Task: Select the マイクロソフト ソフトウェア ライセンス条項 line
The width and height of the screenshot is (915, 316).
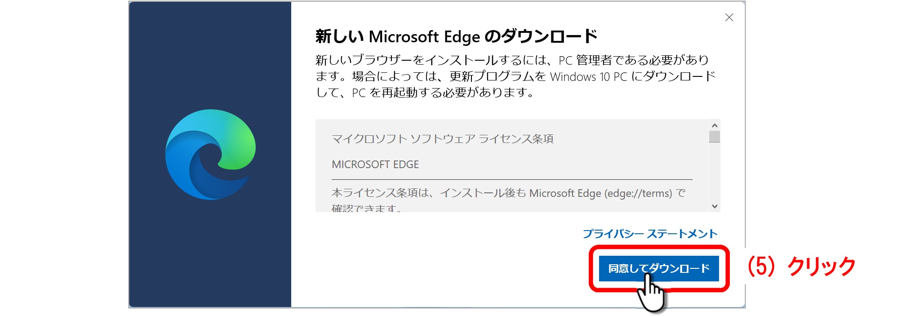Action: click(443, 139)
